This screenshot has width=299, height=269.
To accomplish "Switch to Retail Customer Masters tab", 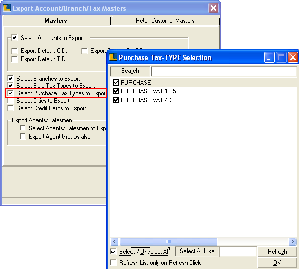I will (165, 21).
